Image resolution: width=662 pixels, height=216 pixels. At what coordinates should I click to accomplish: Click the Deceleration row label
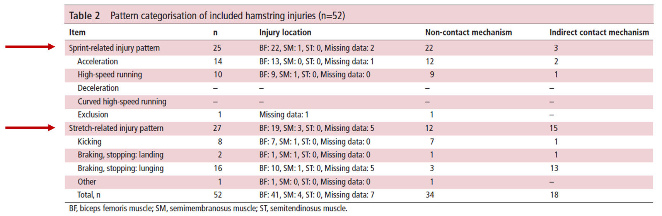pos(98,88)
